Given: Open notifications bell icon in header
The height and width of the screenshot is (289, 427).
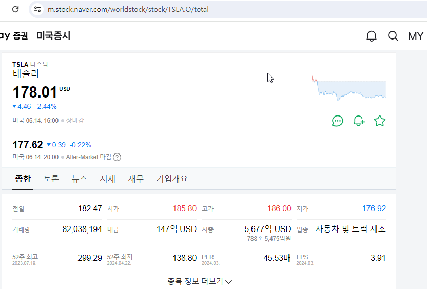Looking at the screenshot, I should point(372,36).
